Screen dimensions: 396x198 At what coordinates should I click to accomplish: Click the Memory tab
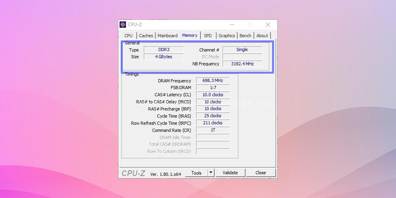(190, 35)
